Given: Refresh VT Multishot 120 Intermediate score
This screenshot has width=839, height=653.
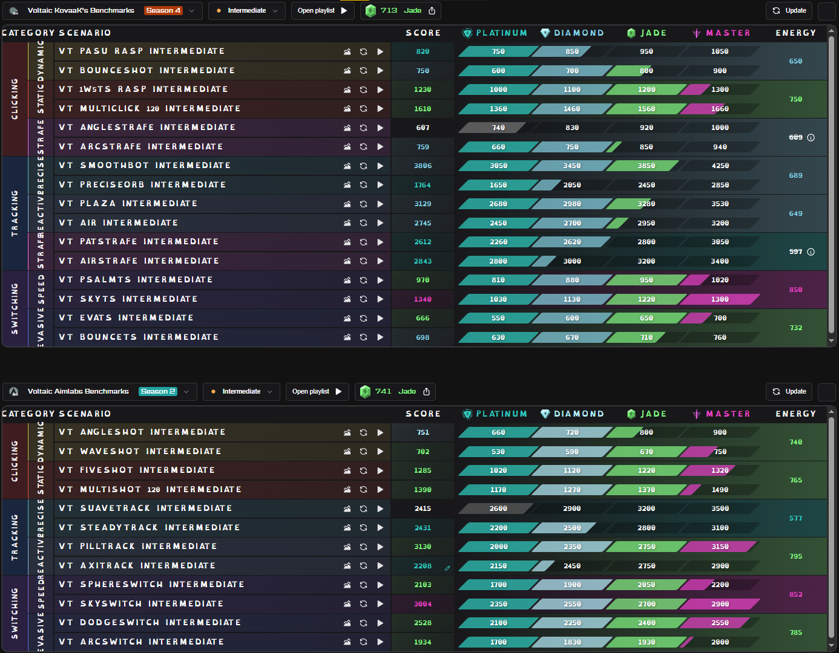Looking at the screenshot, I should coord(363,490).
